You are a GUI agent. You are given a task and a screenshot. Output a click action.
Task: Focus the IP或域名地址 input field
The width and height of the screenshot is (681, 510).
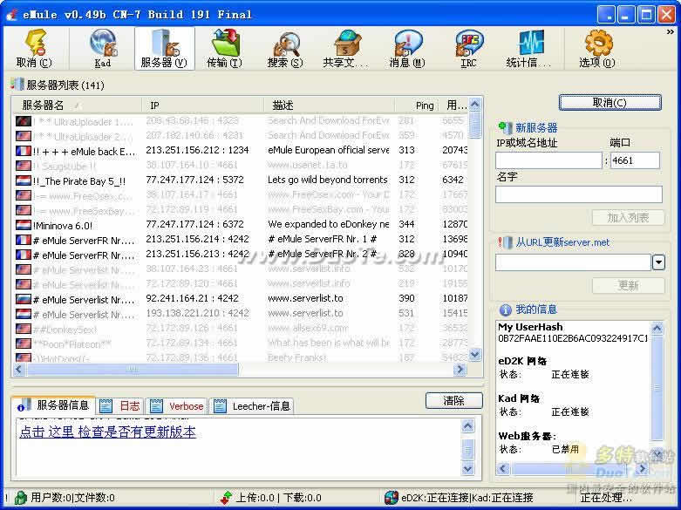pyautogui.click(x=548, y=160)
